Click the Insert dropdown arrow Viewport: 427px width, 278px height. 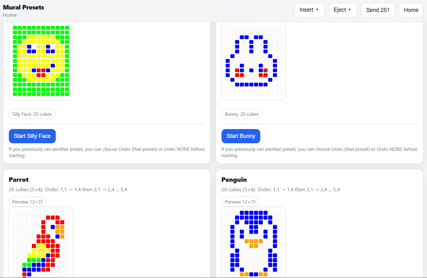tap(317, 10)
